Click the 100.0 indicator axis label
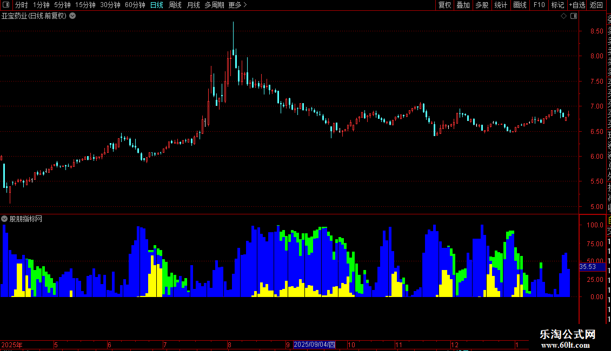The width and height of the screenshot is (611, 351). (595, 225)
